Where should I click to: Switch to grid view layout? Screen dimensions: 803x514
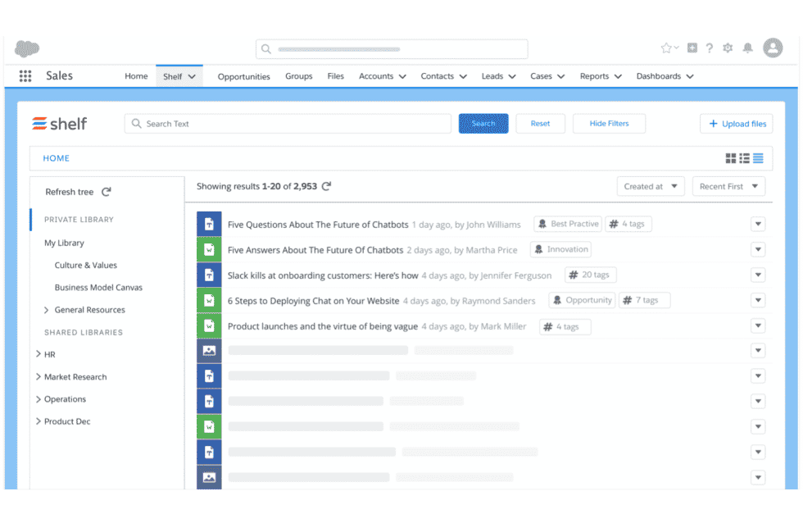pyautogui.click(x=731, y=158)
